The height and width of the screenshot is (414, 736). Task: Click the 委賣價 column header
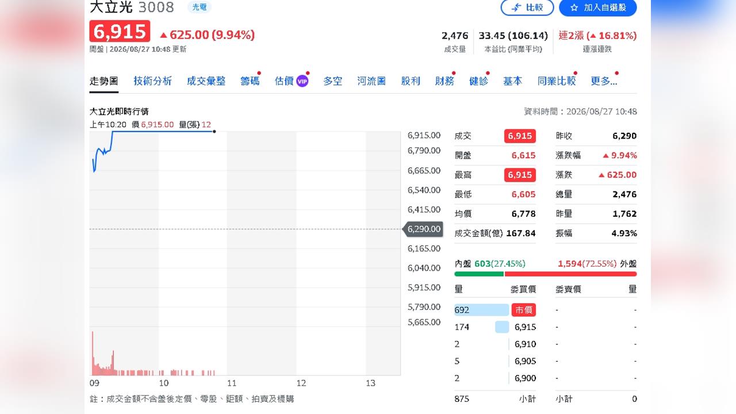(x=568, y=289)
